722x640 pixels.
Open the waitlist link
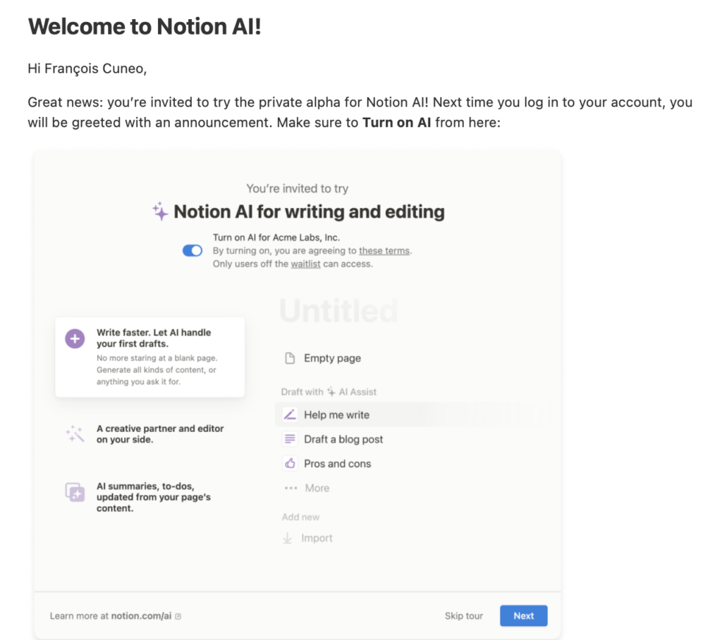(305, 264)
